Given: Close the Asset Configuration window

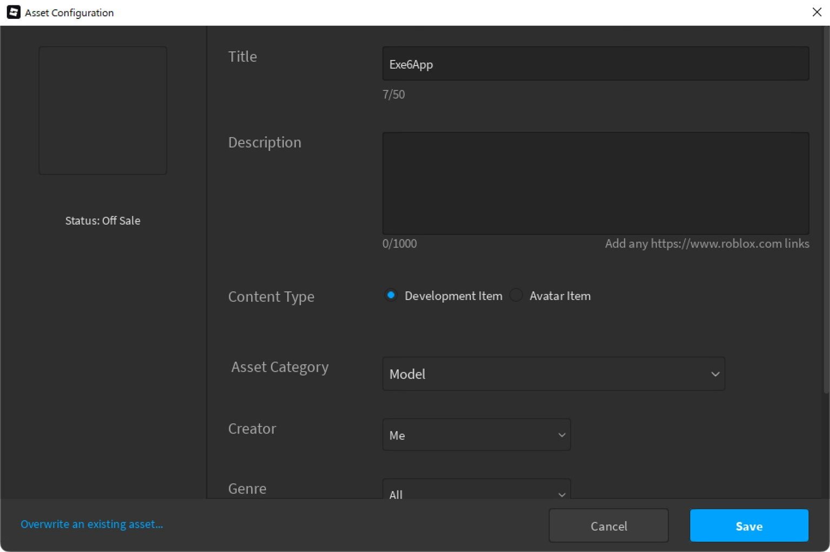Looking at the screenshot, I should tap(816, 12).
